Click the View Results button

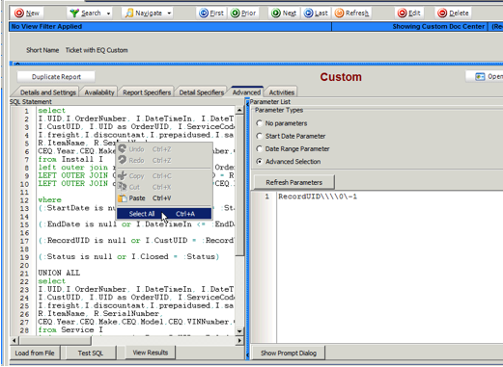tap(151, 353)
